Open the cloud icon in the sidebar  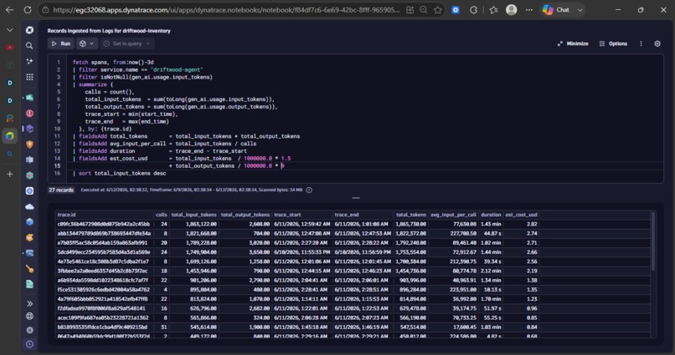pos(29,206)
